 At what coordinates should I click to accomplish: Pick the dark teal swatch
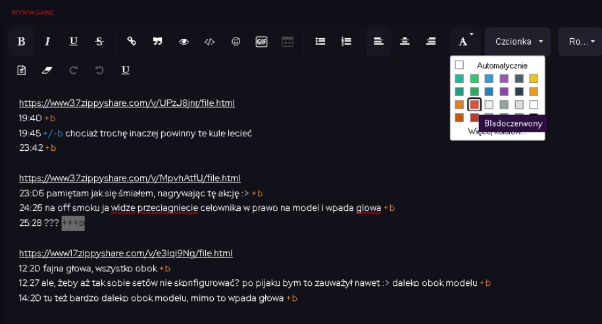pyautogui.click(x=459, y=92)
